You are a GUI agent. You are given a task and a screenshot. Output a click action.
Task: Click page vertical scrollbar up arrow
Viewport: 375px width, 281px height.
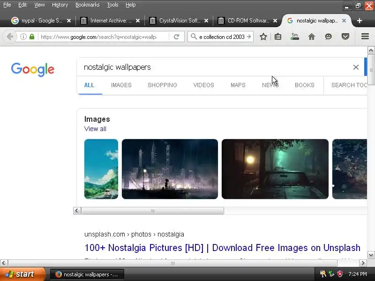371,51
